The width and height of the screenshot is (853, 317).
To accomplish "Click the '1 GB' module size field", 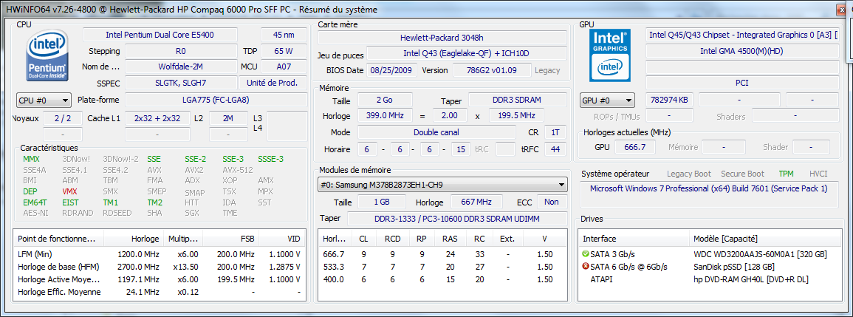I will [x=381, y=202].
